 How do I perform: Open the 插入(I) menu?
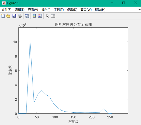tap(46, 10)
